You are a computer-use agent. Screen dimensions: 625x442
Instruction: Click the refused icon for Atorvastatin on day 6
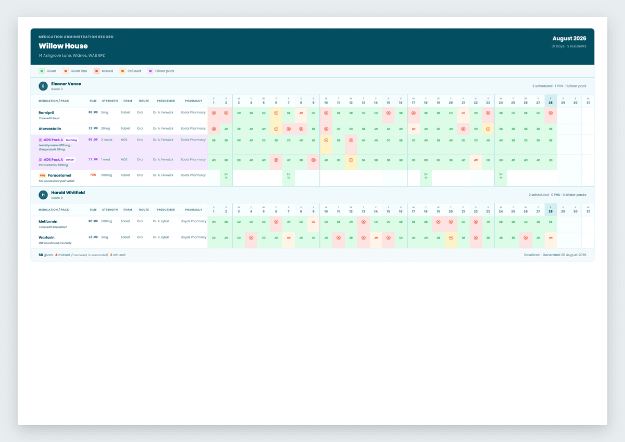276,129
